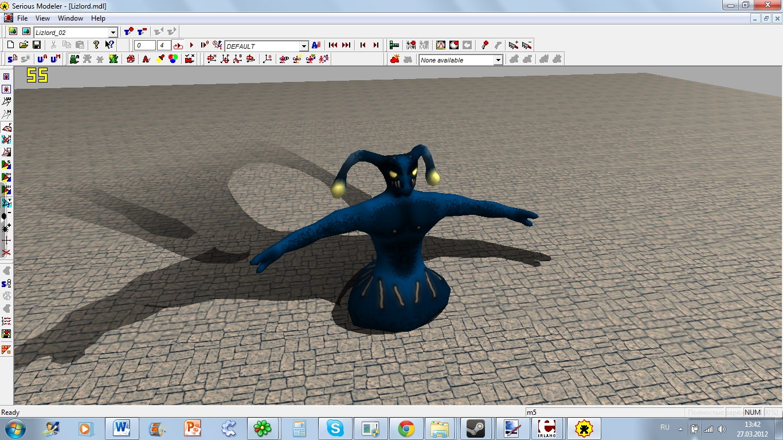Click the UA update animations icon
This screenshot has width=783, height=440.
coord(42,59)
